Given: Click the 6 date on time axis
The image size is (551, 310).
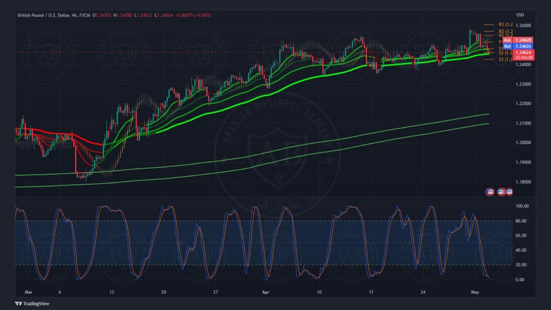Looking at the screenshot, I should pyautogui.click(x=60, y=292).
